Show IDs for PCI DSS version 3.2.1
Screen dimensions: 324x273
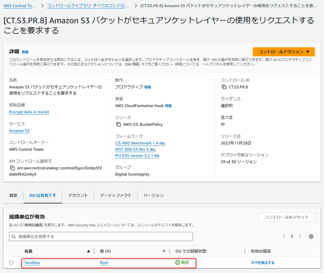coord(157,155)
